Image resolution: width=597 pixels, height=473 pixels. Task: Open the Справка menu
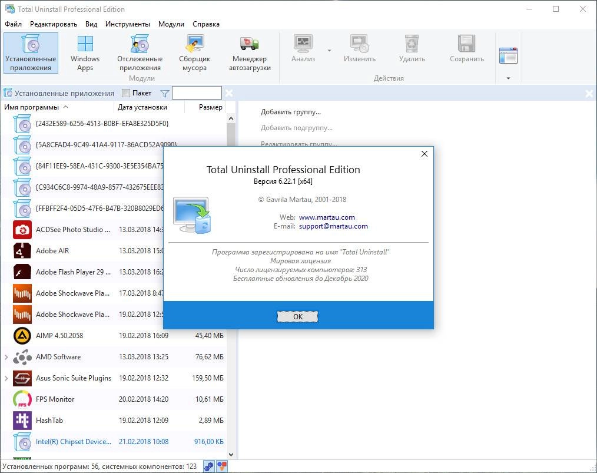tap(206, 24)
